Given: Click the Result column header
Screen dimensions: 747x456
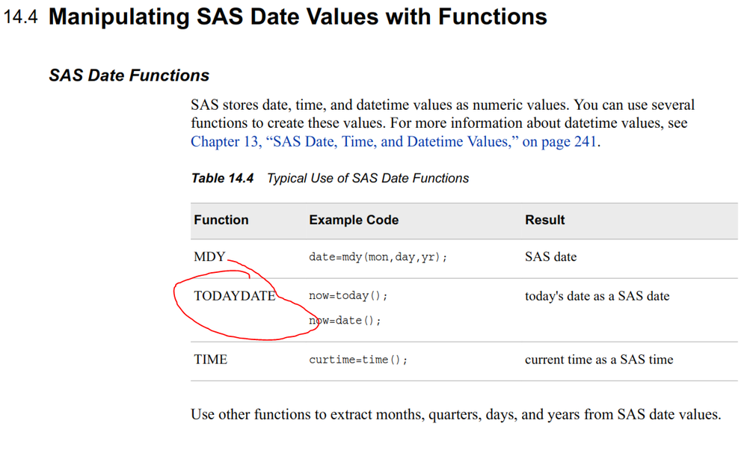Looking at the screenshot, I should (x=544, y=220).
